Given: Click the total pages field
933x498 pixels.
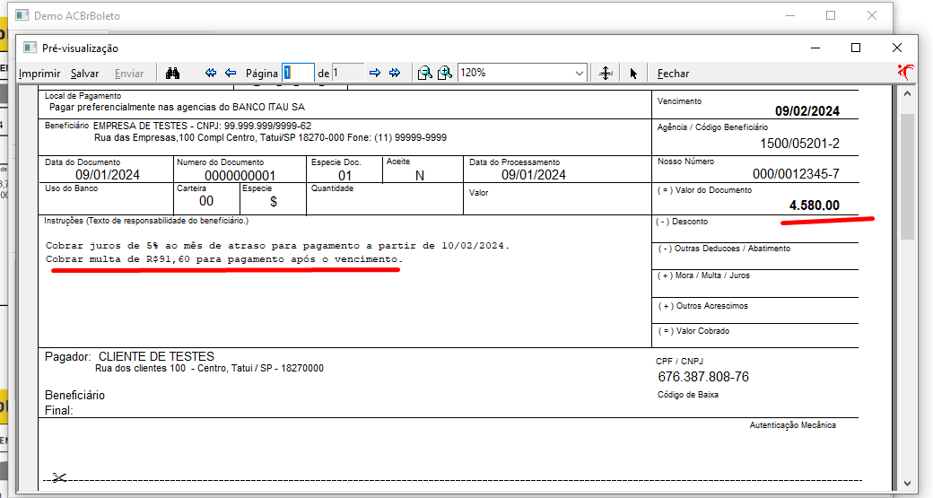Looking at the screenshot, I should point(347,73).
